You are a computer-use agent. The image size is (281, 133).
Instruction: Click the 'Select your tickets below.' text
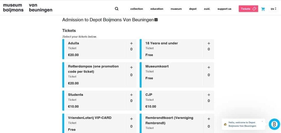click(80, 37)
